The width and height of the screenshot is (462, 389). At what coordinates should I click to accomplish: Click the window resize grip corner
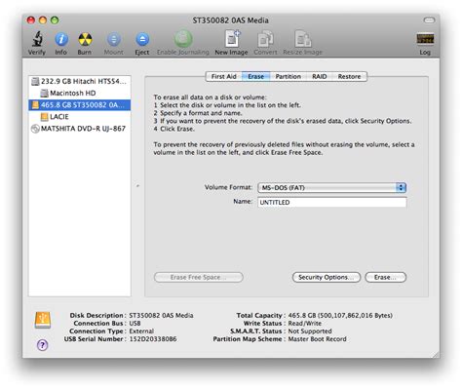click(x=435, y=354)
